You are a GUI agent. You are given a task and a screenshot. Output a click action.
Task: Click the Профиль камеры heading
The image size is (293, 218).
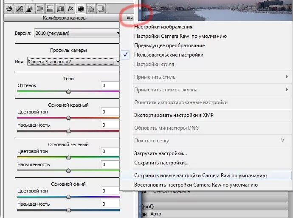68,50
